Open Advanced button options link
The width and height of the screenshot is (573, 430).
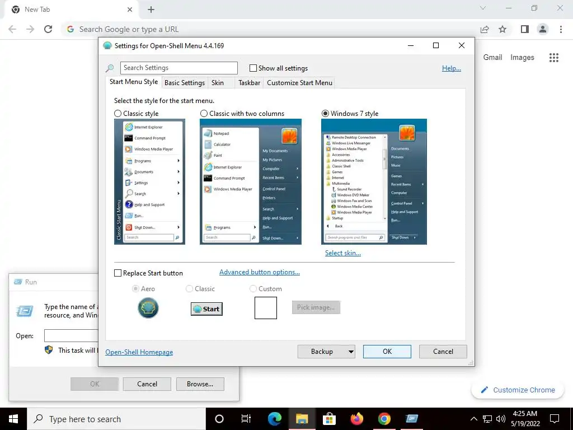click(x=260, y=273)
